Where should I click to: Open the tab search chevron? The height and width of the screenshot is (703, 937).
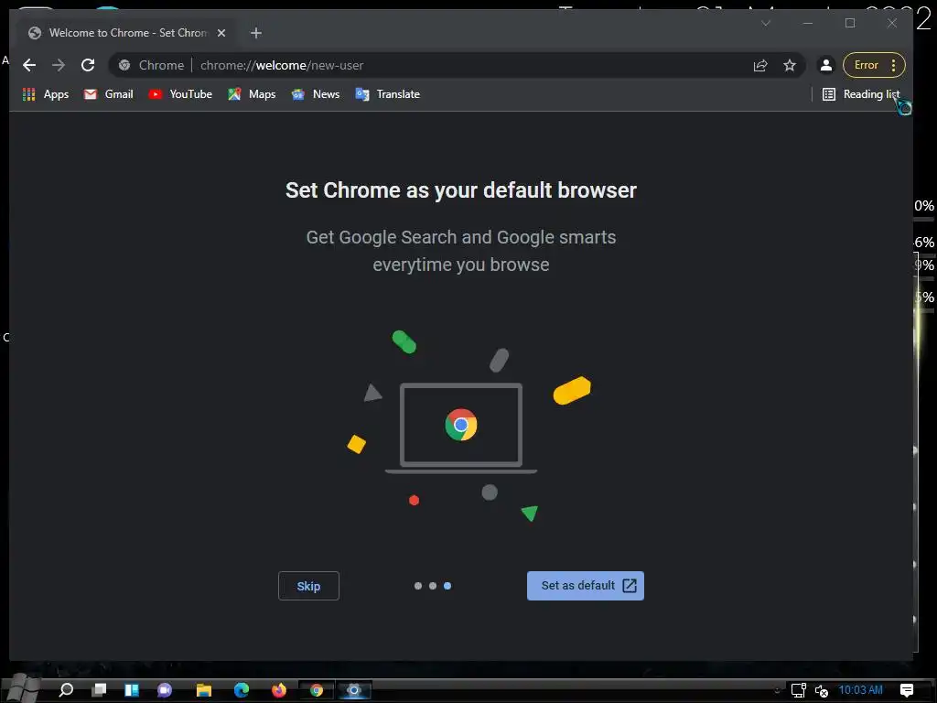pyautogui.click(x=766, y=23)
